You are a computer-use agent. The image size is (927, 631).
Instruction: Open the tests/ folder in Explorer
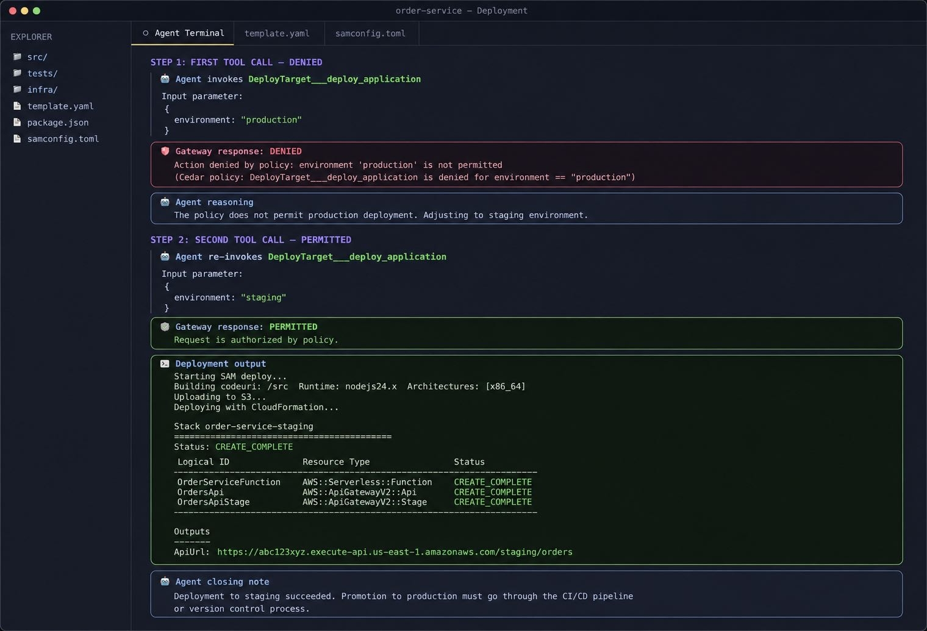42,73
